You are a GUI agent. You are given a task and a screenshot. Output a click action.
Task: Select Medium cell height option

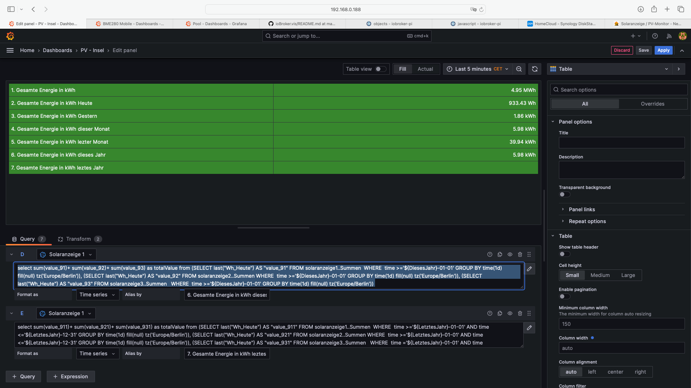(x=600, y=275)
